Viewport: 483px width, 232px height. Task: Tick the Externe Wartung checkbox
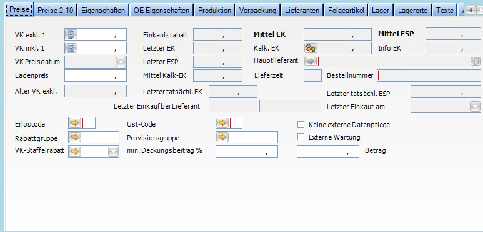pos(301,137)
